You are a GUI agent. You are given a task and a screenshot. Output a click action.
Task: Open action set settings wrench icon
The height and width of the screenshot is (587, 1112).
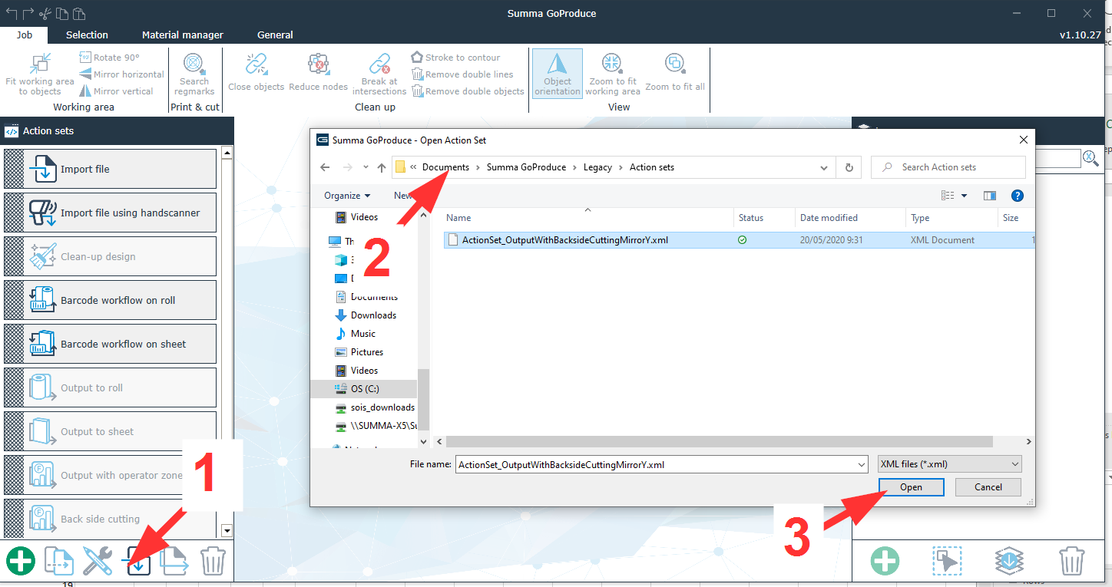coord(98,562)
